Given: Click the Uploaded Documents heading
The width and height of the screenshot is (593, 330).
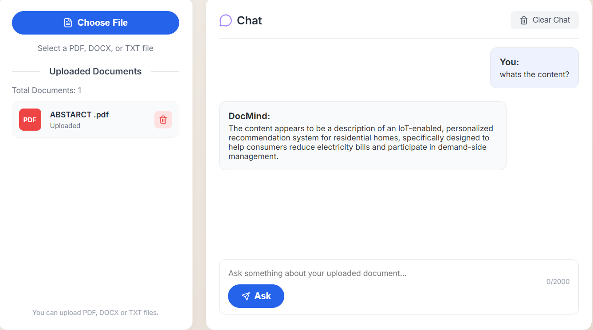Looking at the screenshot, I should [x=95, y=71].
